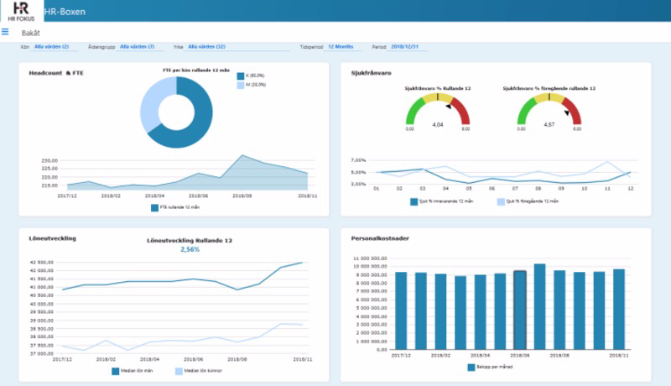Viewport: 671px width, 386px height.
Task: Toggle Belopp per månad legend item
Action: 490,368
